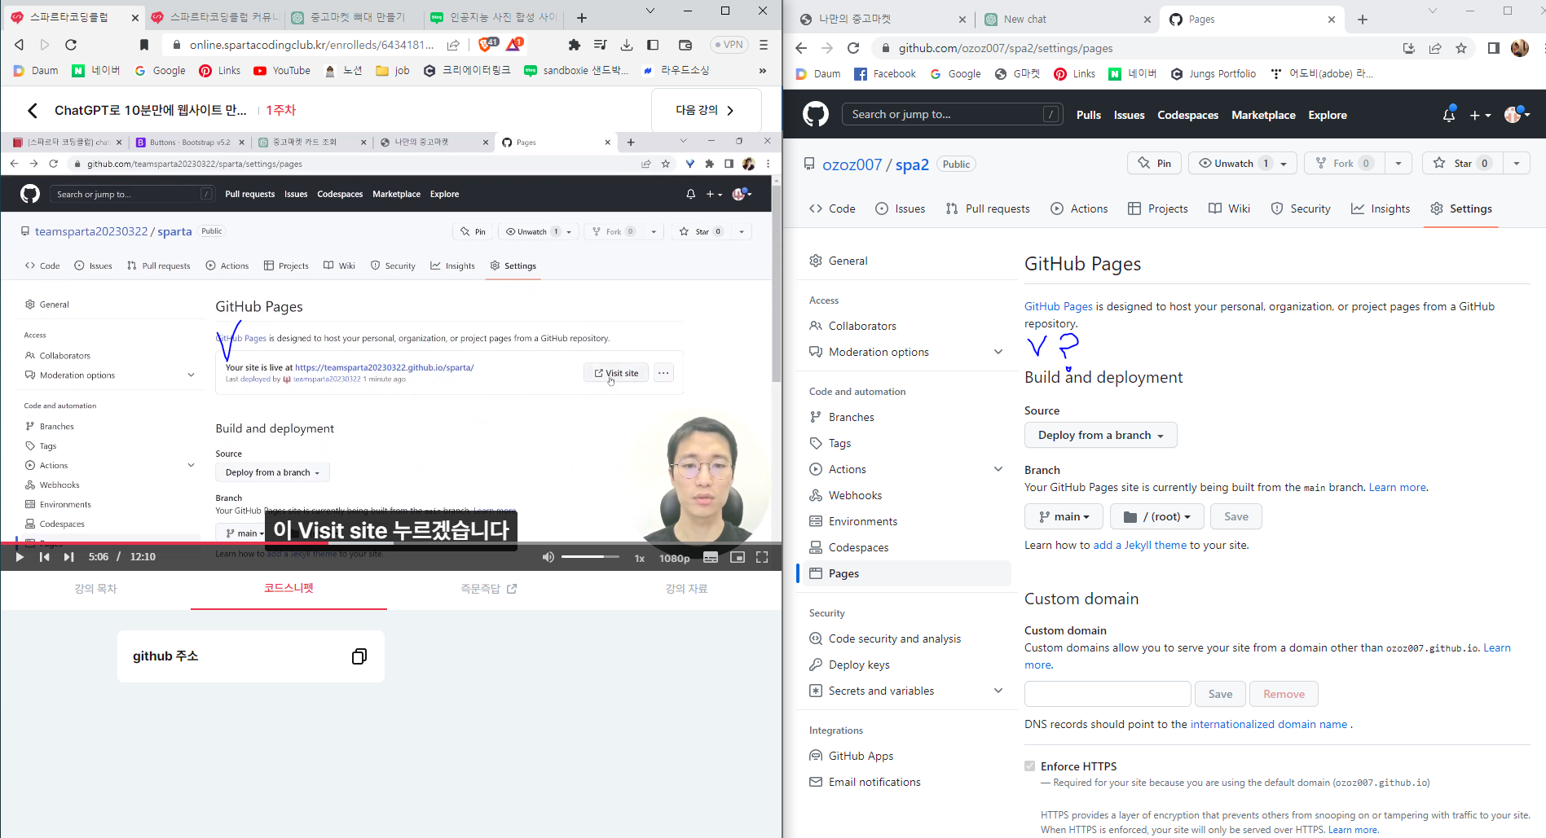
Task: Open Codespaces settings in sidebar
Action: point(907,547)
